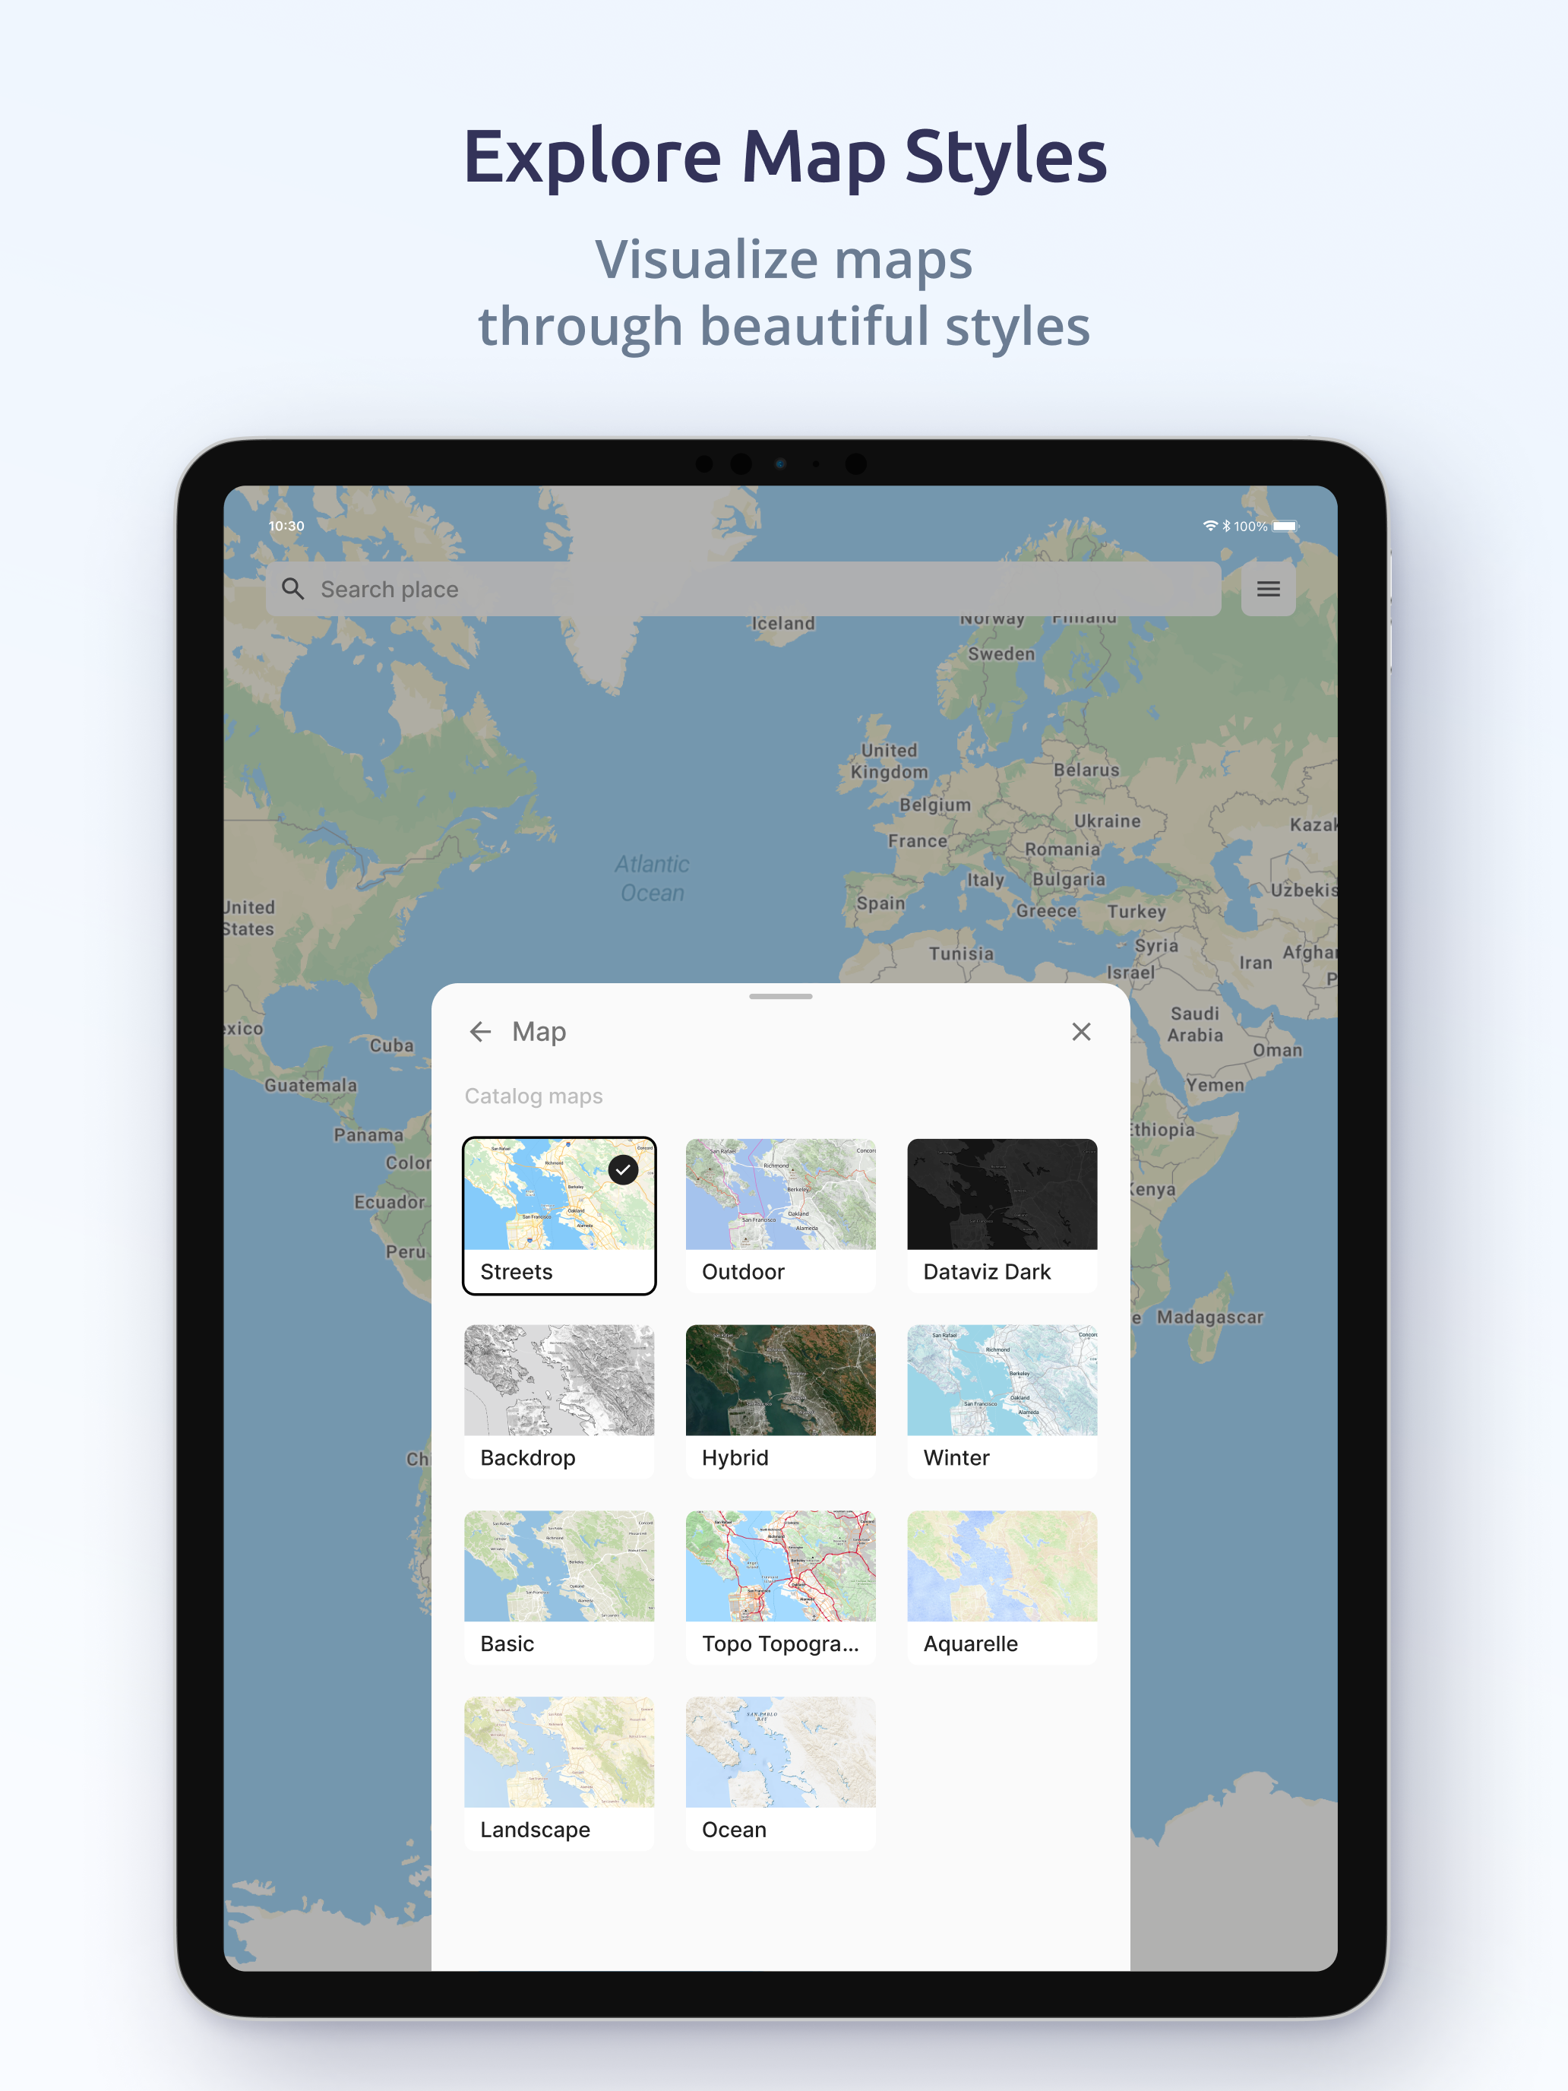Toggle the Streets selected checkmark

point(623,1169)
